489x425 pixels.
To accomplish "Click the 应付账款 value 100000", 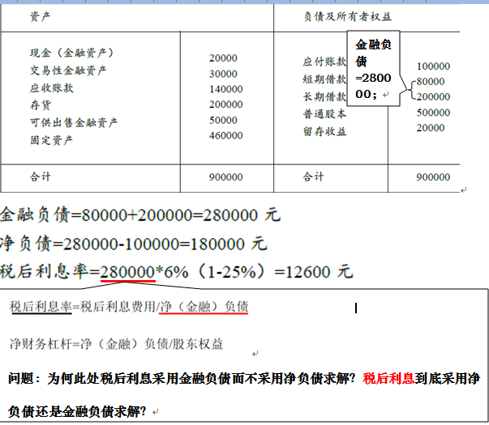I will [433, 66].
